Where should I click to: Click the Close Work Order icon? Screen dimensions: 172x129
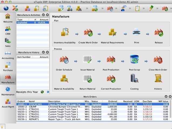tap(158, 60)
